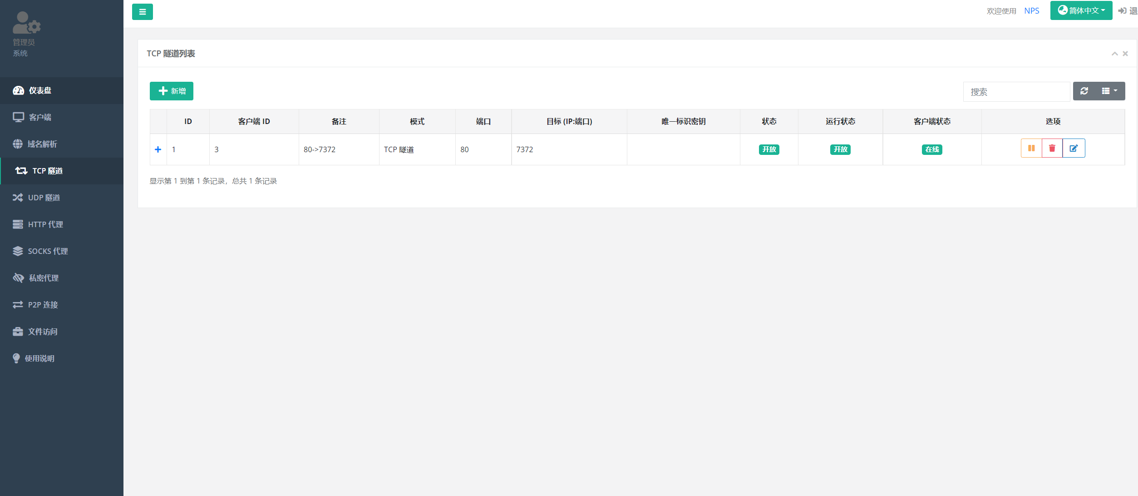
Task: Open 仪表盘 dashboard in sidebar
Action: click(x=40, y=90)
